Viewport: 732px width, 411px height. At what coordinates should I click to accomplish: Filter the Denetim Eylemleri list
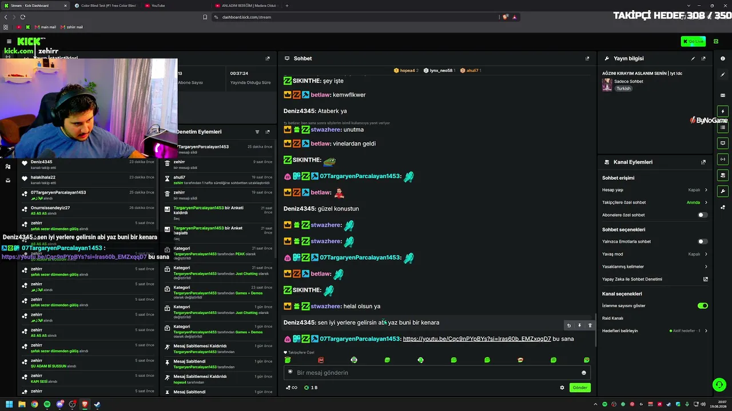coord(257,132)
